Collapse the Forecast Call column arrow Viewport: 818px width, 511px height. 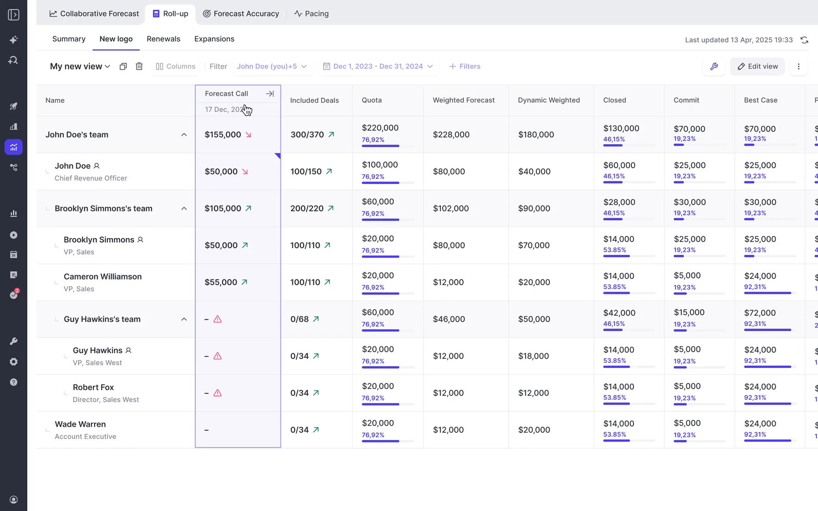[x=270, y=94]
